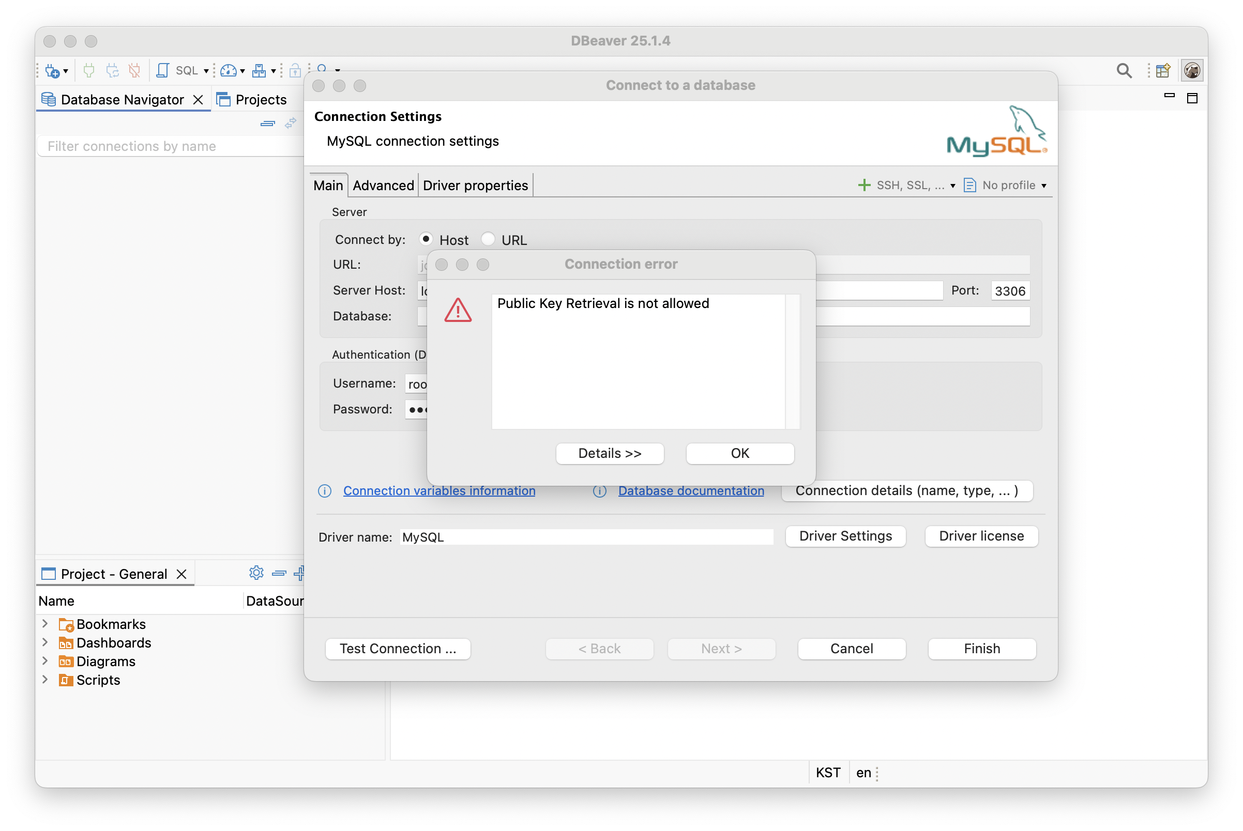Viewport: 1243px width, 831px height.
Task: Open the SQL script editor icon
Action: point(163,70)
